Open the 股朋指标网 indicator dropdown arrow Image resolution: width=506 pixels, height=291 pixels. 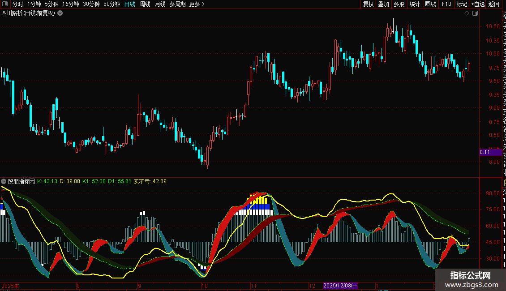4,181
